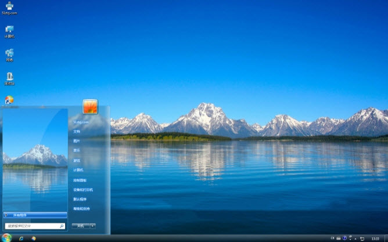The width and height of the screenshot is (388, 242).
Task: Click the Action Center tray icon
Action: [362, 239]
